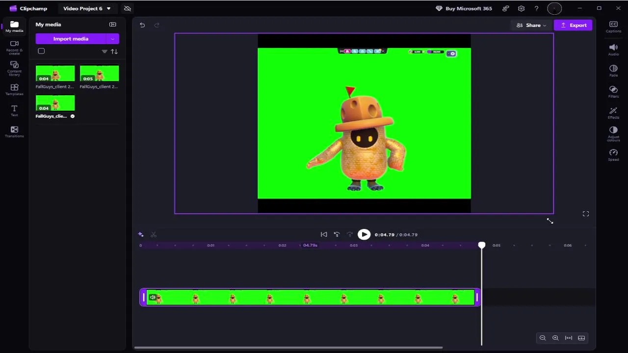Open the user account avatar

click(x=554, y=8)
